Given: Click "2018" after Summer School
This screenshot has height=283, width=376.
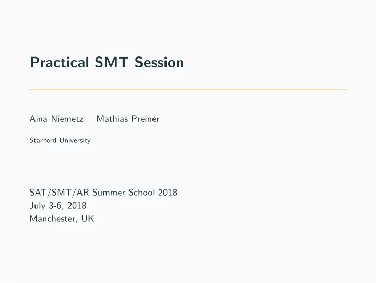Looking at the screenshot, I should 168,193.
